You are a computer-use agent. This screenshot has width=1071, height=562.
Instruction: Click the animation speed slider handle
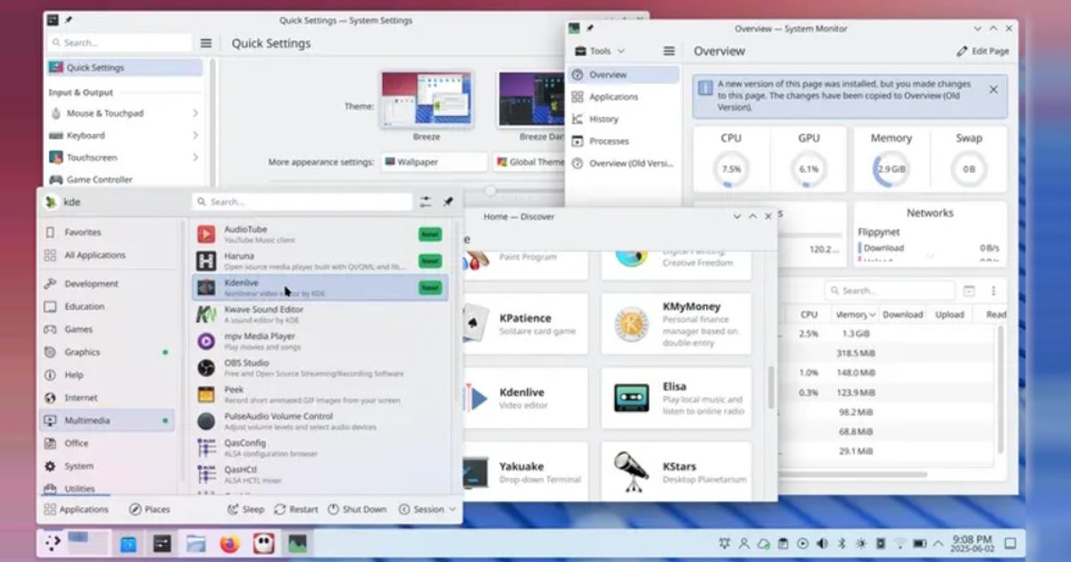(490, 190)
